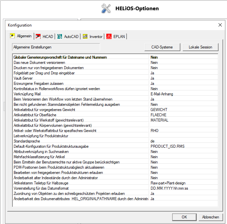Select 'Leitverknüpfung für Produktstruktur' row
Image resolution: width=227 pixels, height=224 pixels.
point(115,136)
